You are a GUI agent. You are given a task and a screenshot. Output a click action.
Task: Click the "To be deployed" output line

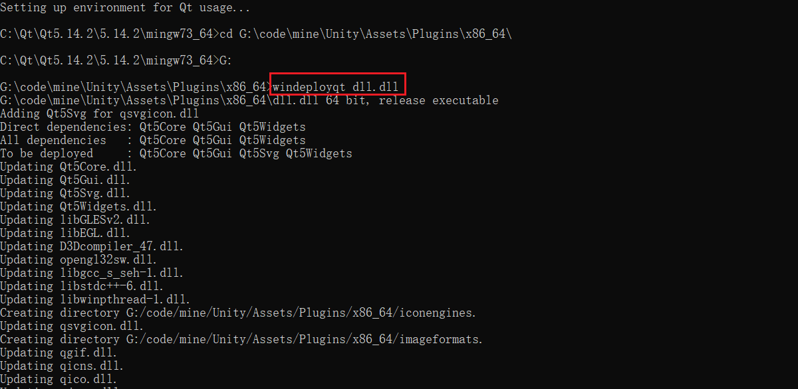coord(176,153)
